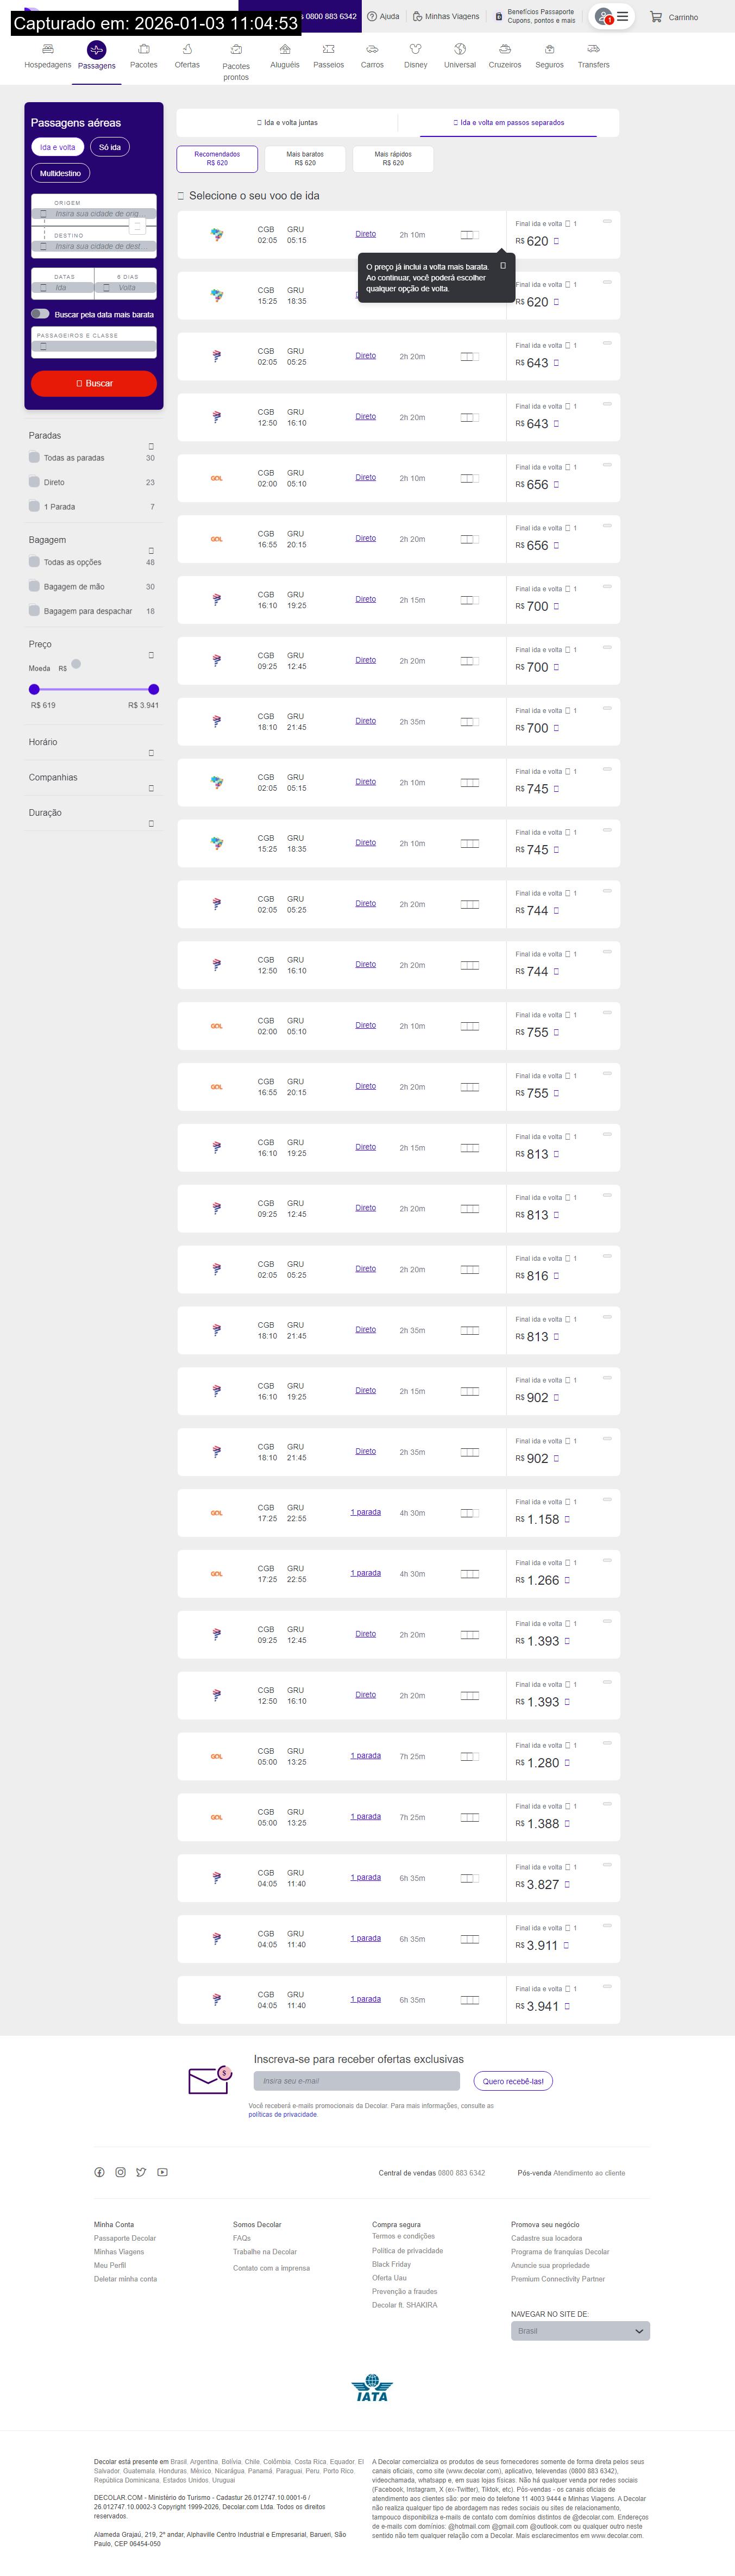Open the Navegar no site Brasil dropdown
This screenshot has height=2576, width=735.
coord(580,2331)
